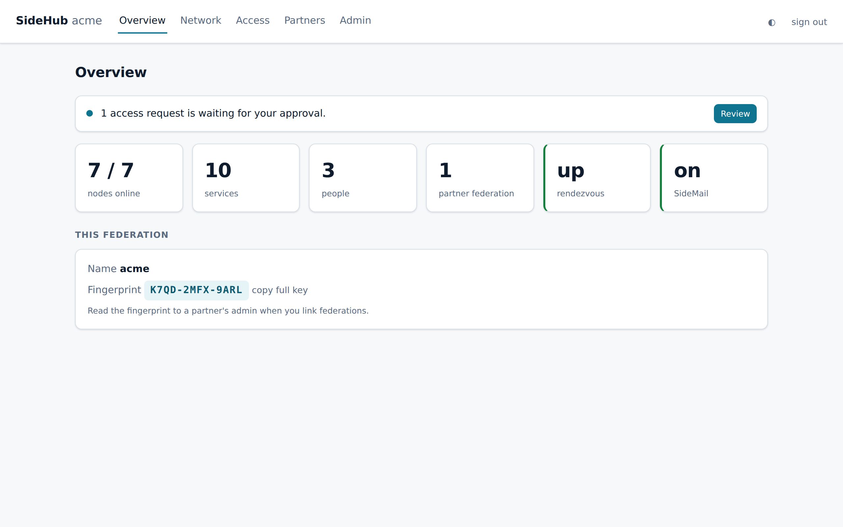
Task: Switch to the Network tab
Action: point(201,20)
